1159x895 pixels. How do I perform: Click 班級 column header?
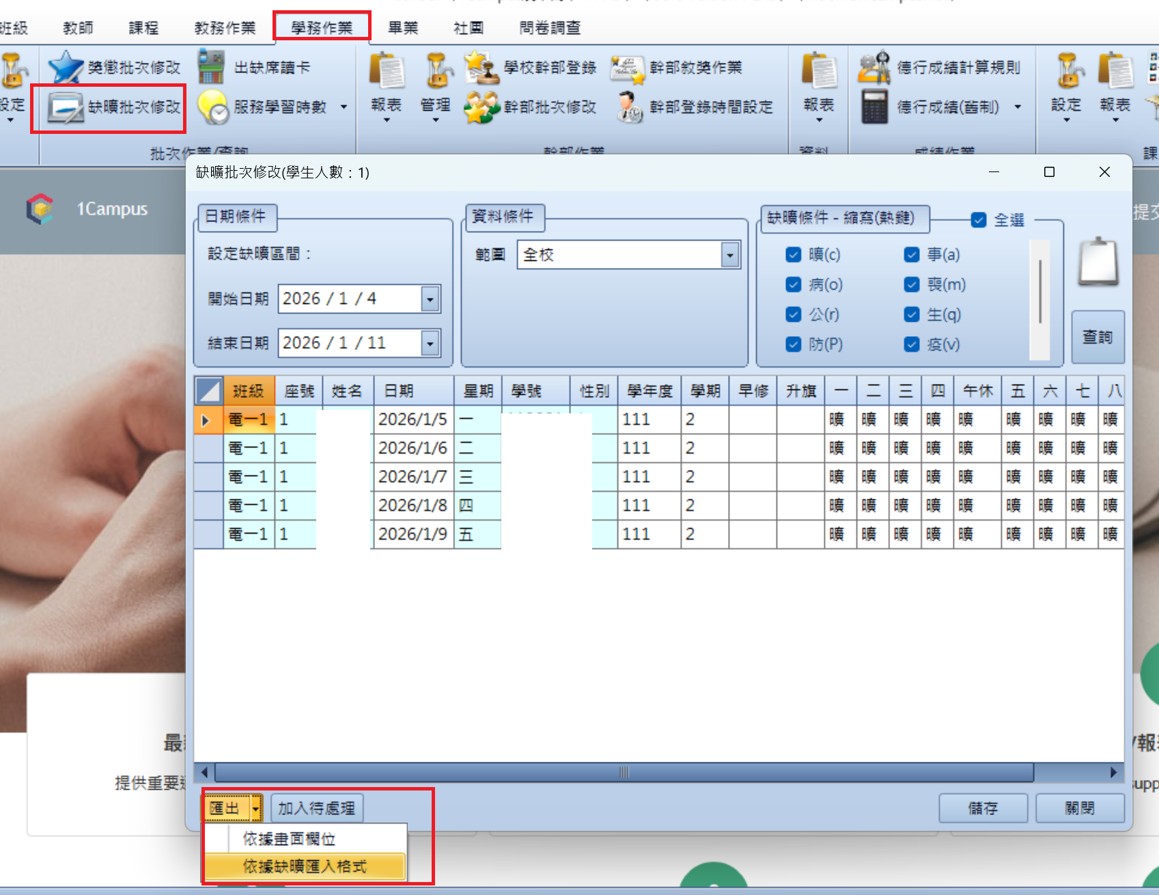249,391
